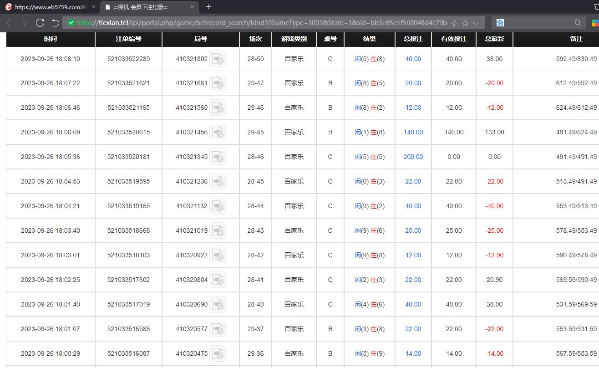Click the 总派彩 column header

point(494,39)
